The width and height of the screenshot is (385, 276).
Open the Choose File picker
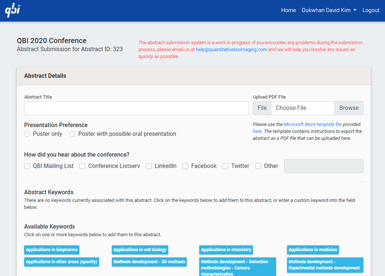click(303, 108)
